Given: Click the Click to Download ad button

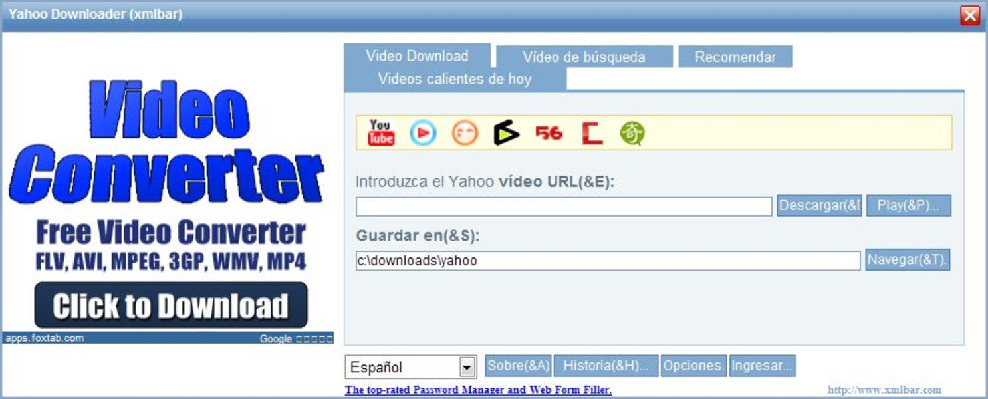Looking at the screenshot, I should [171, 305].
